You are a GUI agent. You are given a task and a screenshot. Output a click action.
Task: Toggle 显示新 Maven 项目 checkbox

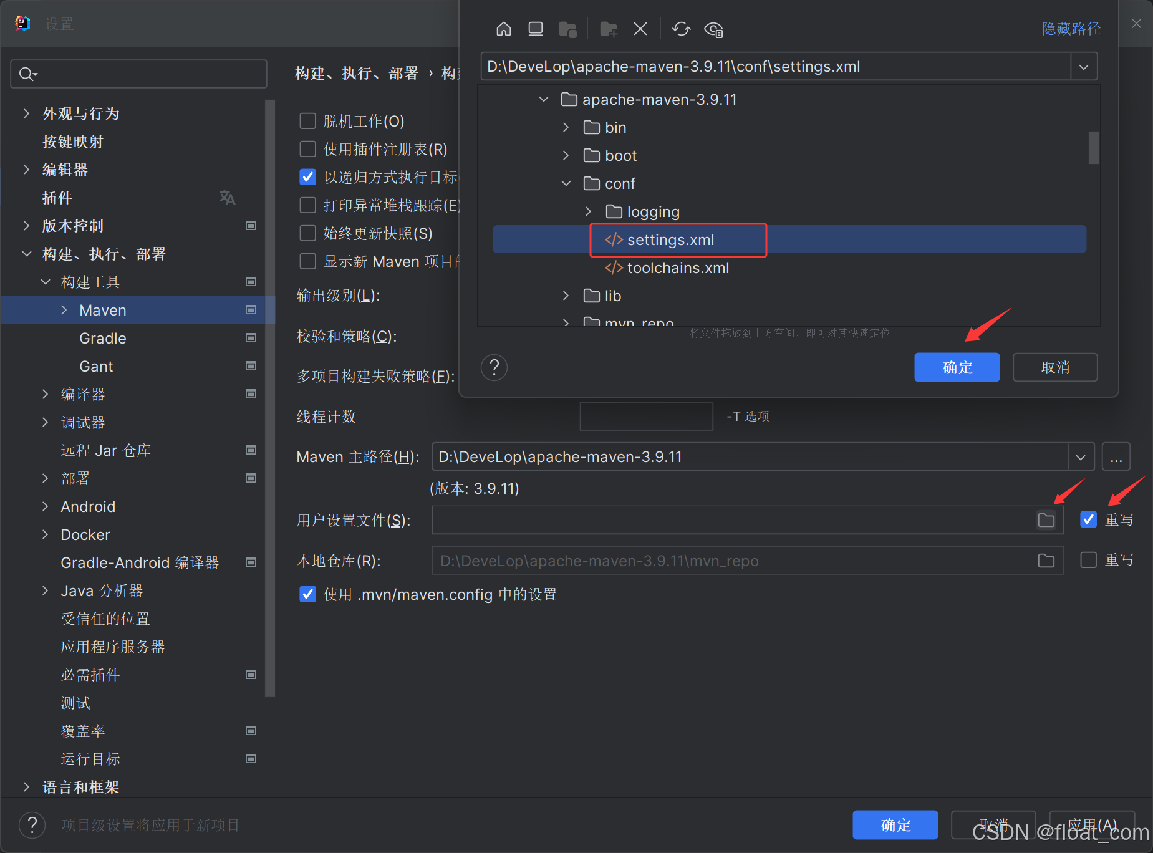[x=308, y=261]
